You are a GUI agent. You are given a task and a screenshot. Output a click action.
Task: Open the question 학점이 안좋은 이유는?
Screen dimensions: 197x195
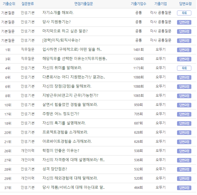click(x=61, y=151)
